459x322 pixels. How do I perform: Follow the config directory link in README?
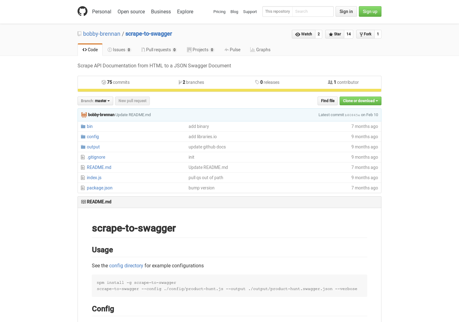tap(126, 266)
